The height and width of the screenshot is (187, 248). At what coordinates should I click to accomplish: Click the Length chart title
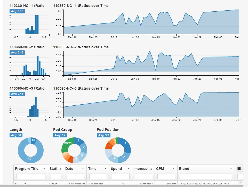point(16,130)
